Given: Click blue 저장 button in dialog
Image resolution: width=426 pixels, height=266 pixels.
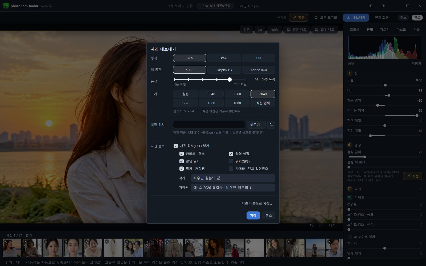Looking at the screenshot, I should click(253, 215).
